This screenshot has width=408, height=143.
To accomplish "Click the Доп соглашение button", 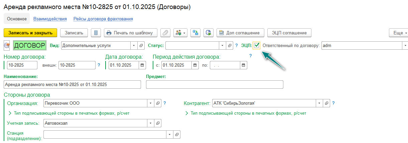I will pos(241,33).
